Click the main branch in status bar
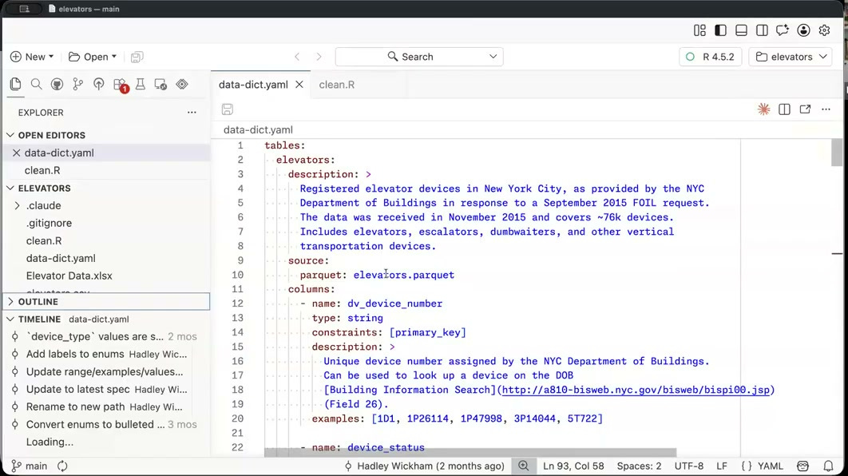Screen dimensions: 848x476 click(30, 466)
